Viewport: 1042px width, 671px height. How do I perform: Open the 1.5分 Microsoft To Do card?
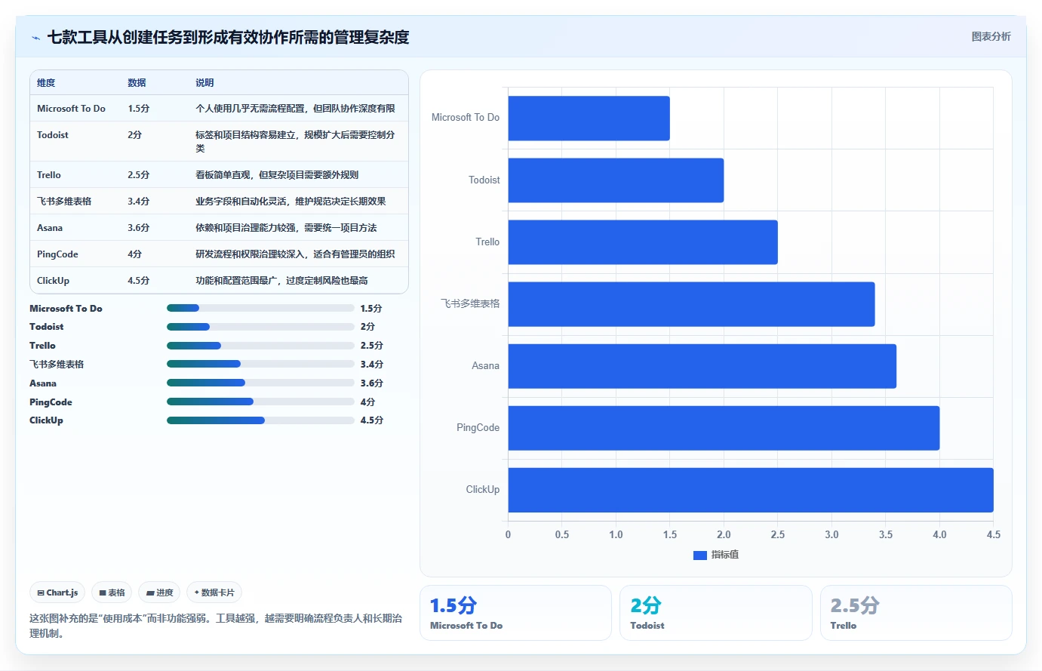[515, 613]
